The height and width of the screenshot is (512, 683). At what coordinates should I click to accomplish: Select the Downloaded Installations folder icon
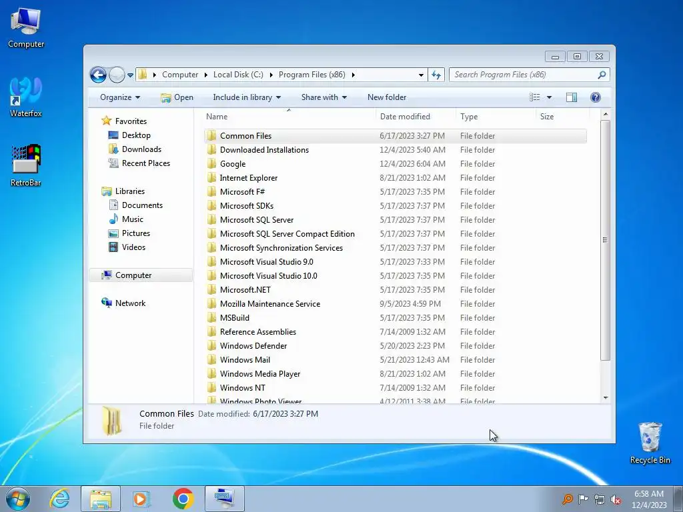click(211, 149)
